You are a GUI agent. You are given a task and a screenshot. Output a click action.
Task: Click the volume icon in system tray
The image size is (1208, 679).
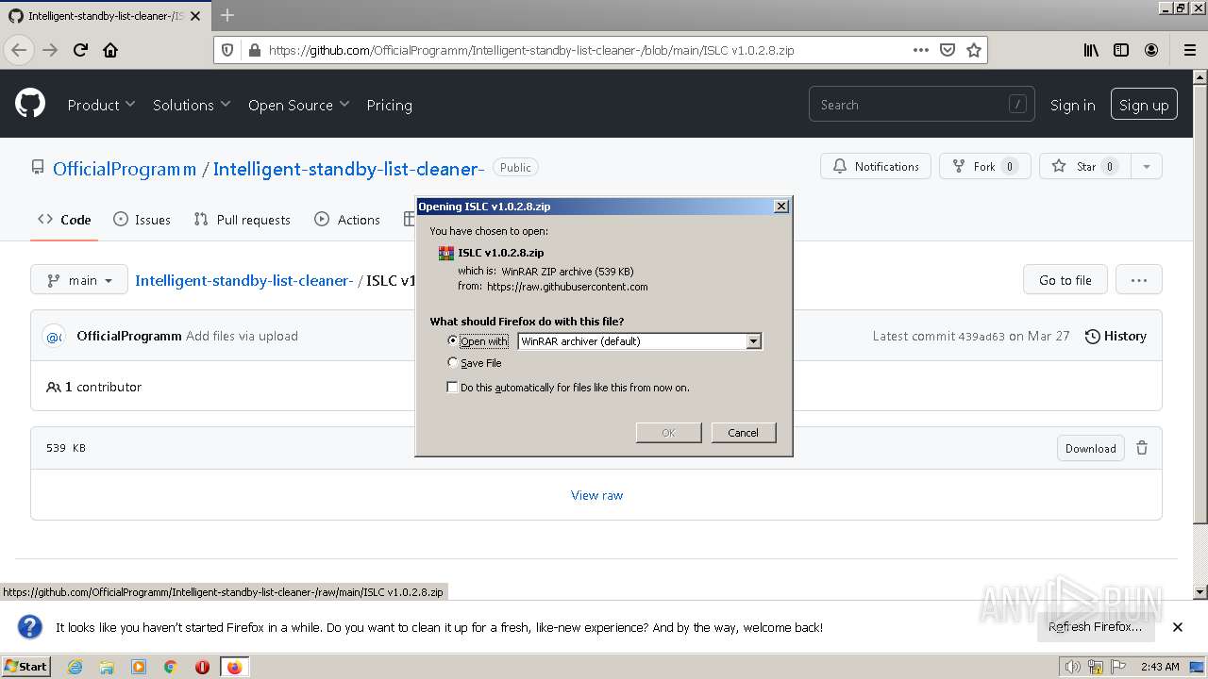(x=1073, y=667)
